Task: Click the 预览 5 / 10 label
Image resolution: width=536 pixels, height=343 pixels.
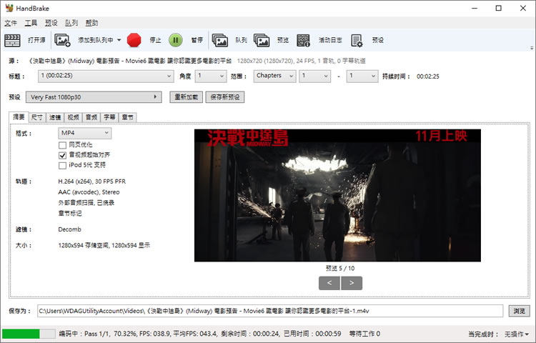Action: (340, 268)
